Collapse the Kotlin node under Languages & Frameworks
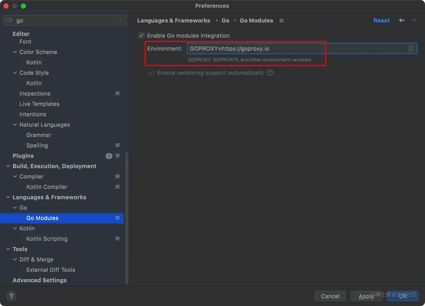This screenshot has height=306, width=425. pos(15,229)
